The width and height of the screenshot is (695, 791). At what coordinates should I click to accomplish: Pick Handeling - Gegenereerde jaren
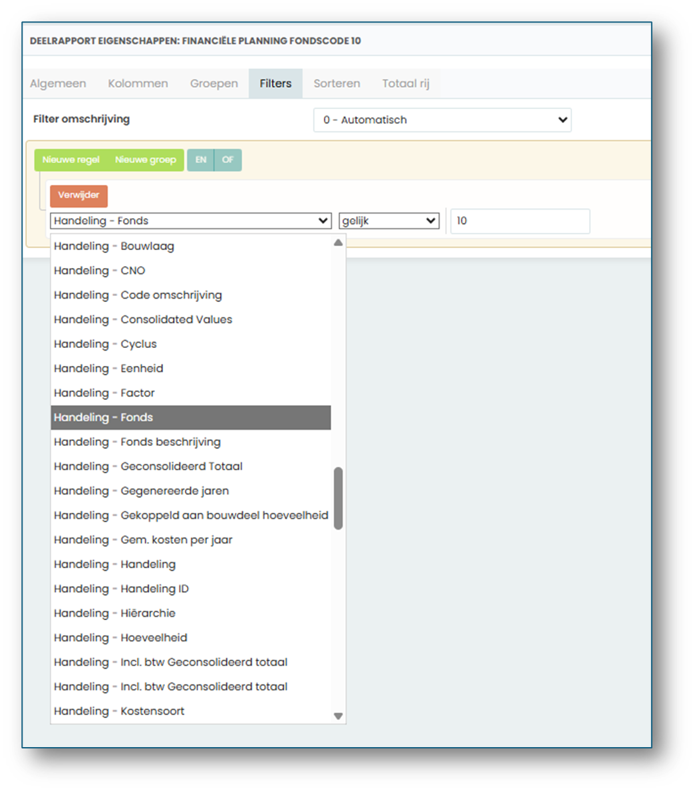[x=191, y=491]
